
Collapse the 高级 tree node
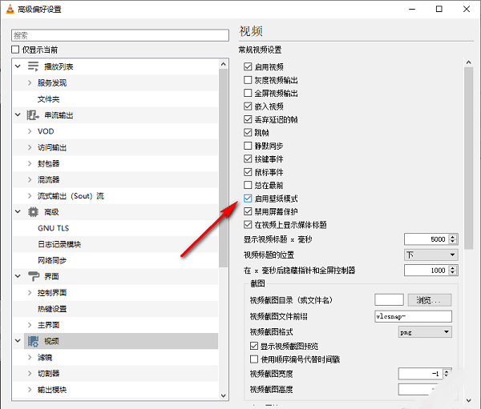(18, 211)
